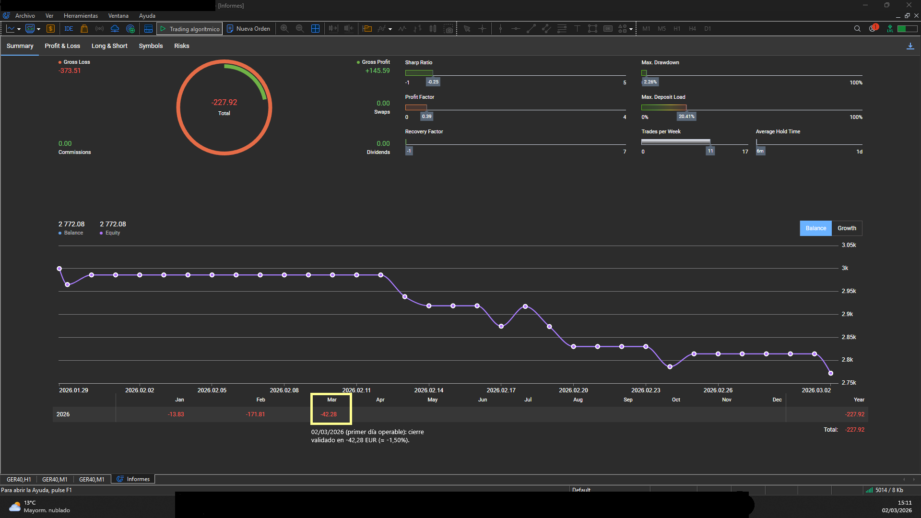Screen dimensions: 921x518
Task: Toggle the Trading algorítmico button
Action: point(189,29)
